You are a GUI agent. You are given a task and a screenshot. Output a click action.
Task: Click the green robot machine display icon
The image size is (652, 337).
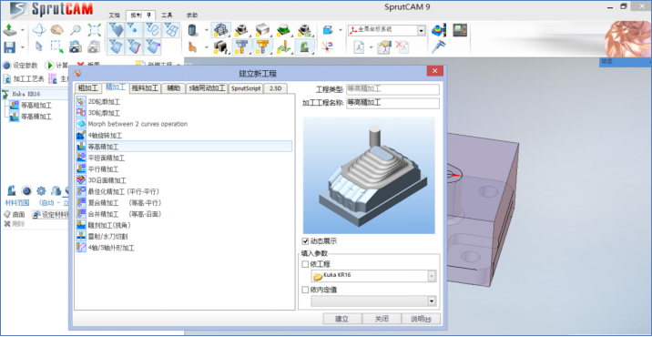305,47
